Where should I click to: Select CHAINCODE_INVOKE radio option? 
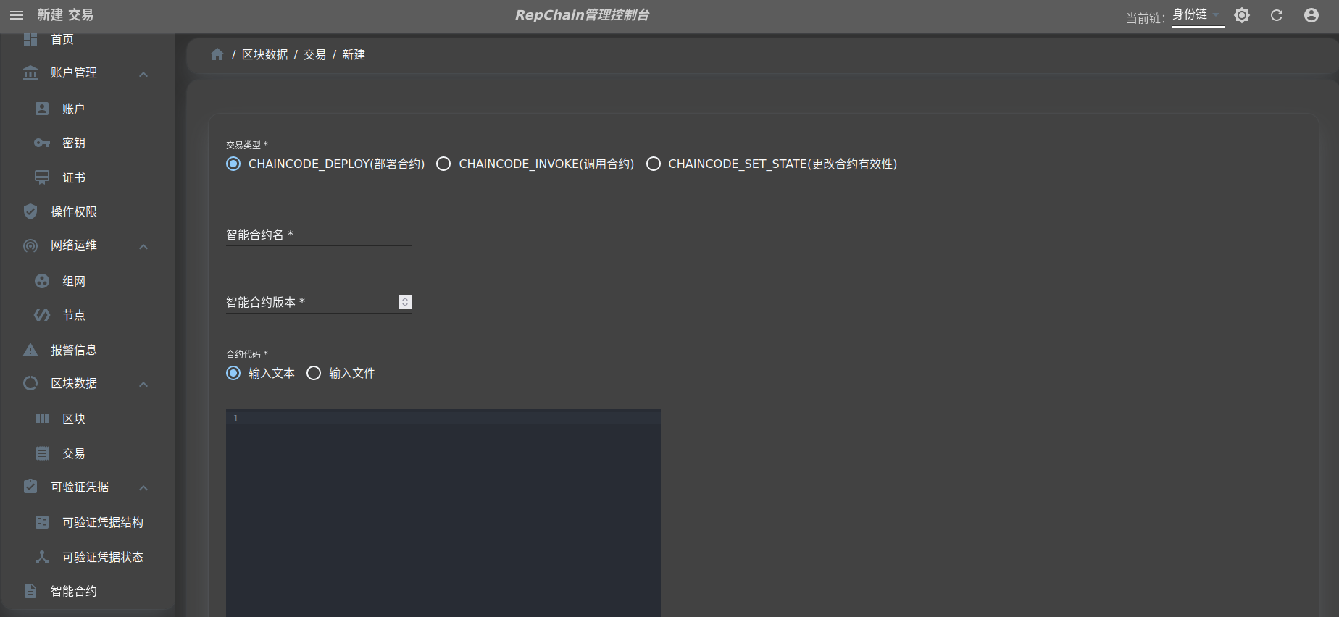[443, 164]
